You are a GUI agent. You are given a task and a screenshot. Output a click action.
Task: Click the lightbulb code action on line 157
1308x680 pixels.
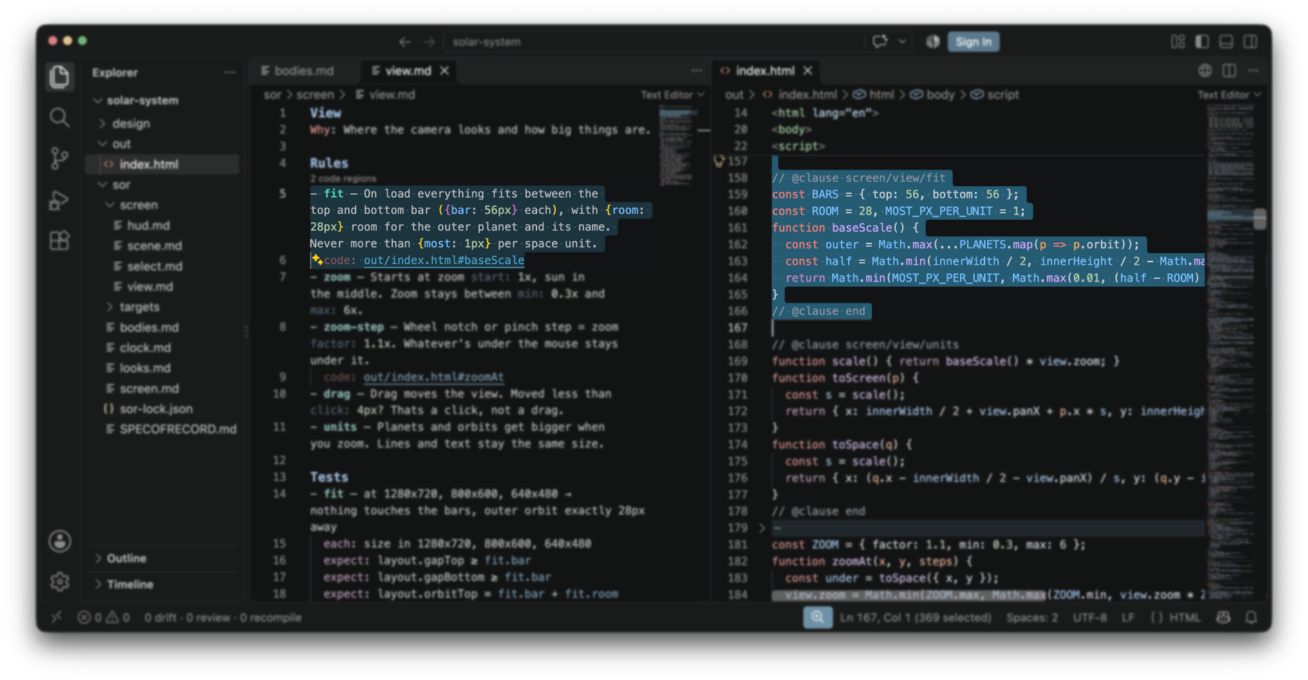(x=719, y=161)
